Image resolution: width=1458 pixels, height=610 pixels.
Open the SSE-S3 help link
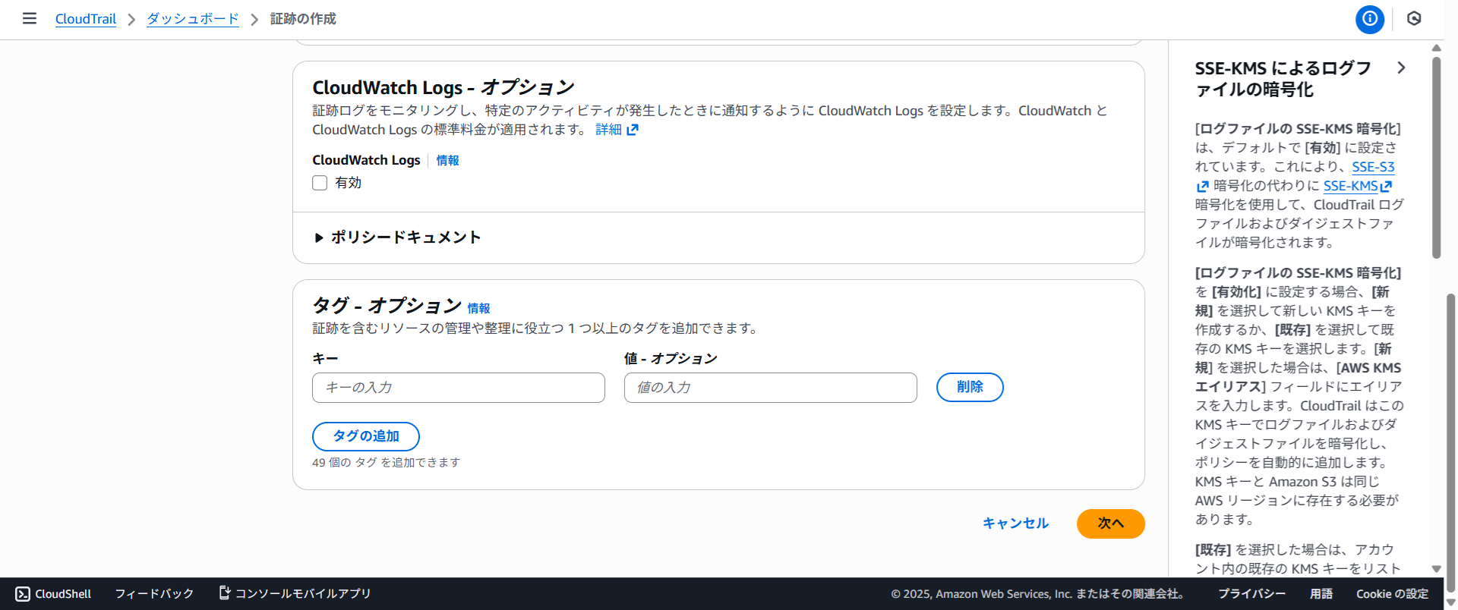click(x=1372, y=167)
